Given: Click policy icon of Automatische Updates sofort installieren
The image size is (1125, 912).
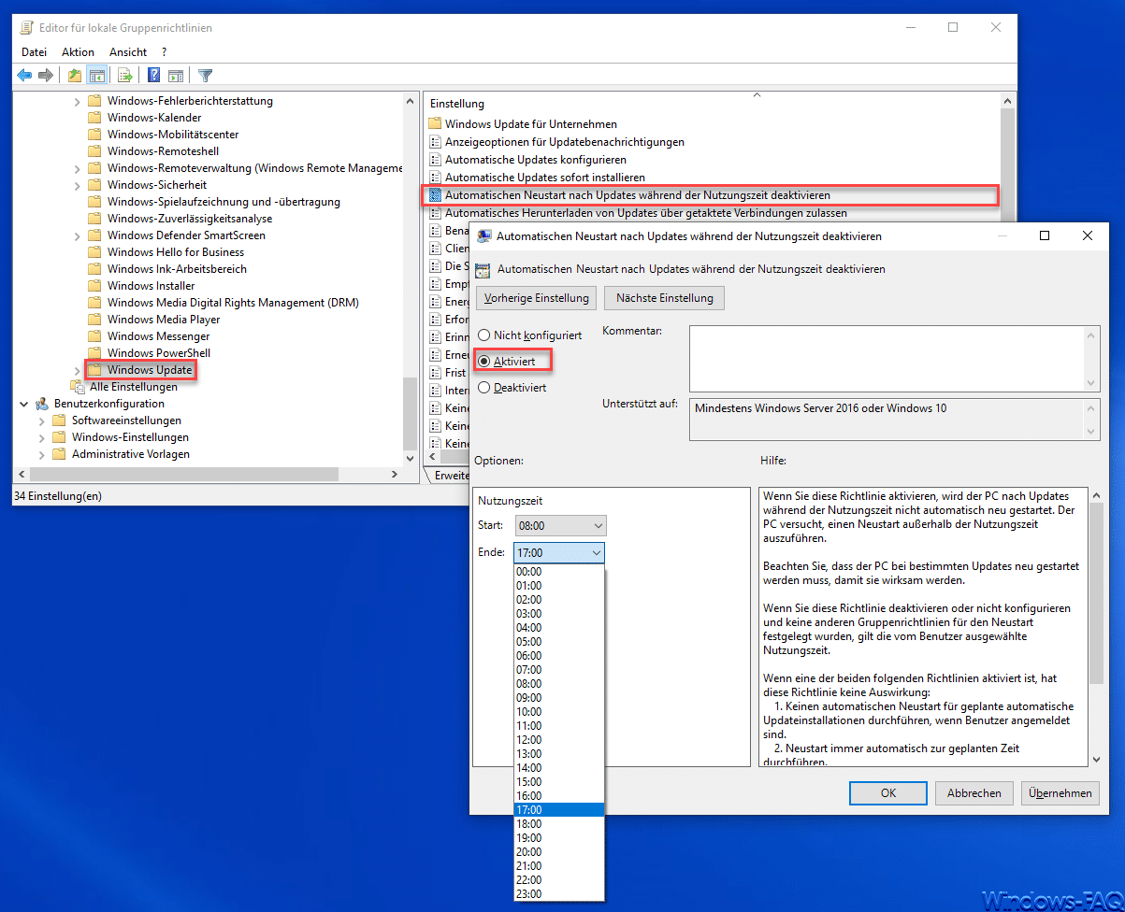Looking at the screenshot, I should pos(434,178).
